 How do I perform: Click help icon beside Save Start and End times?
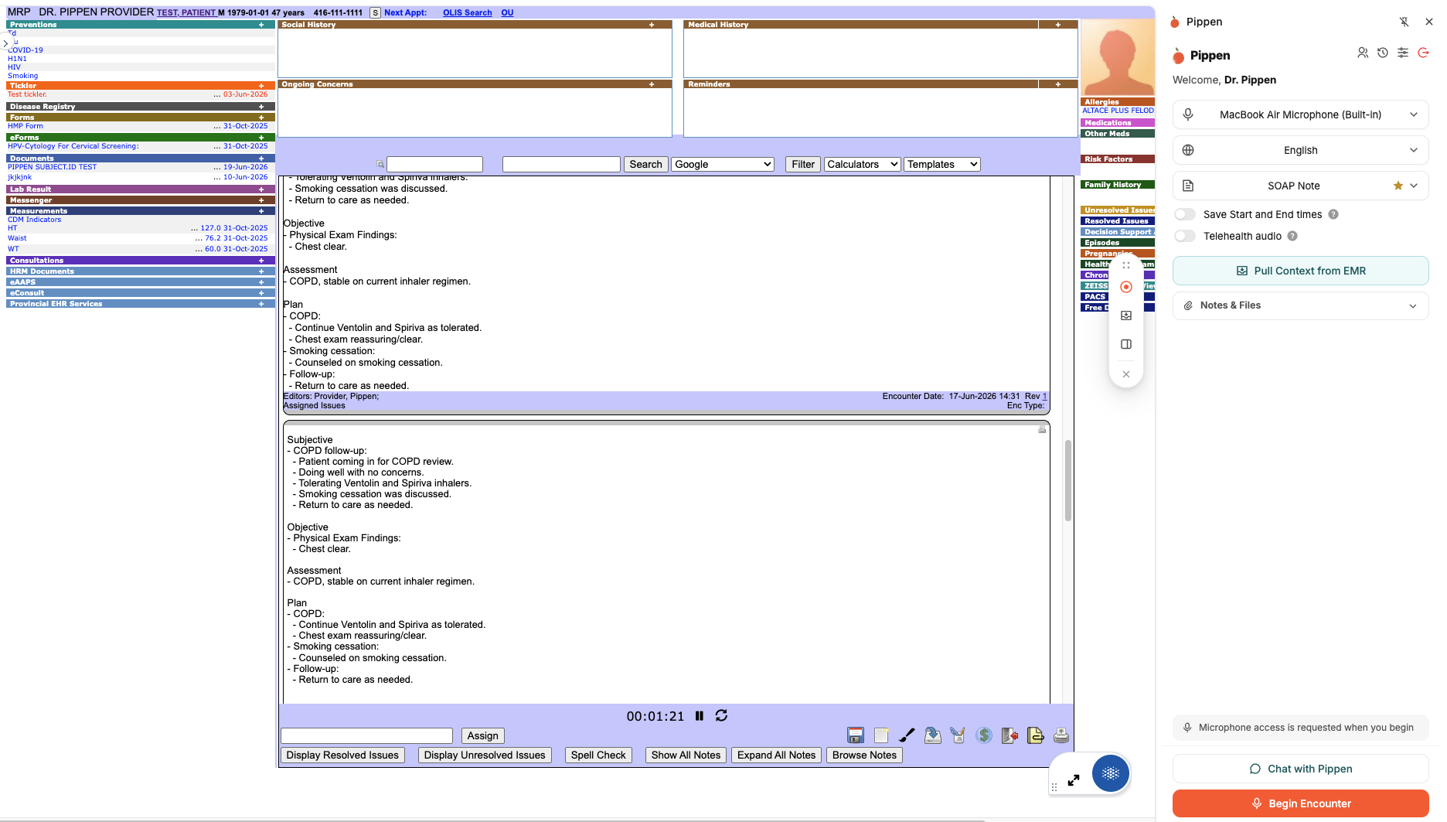point(1333,215)
